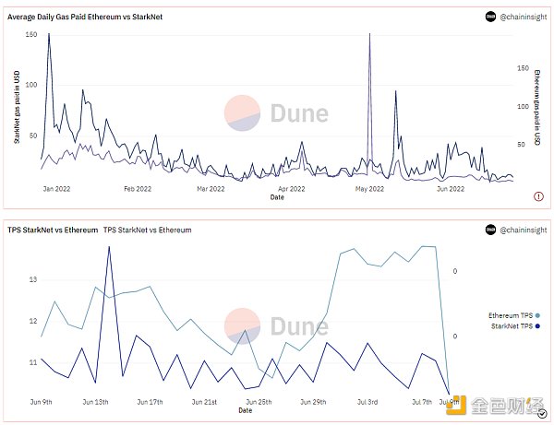
Task: Click the Jun 13th StarkNet TPS peak
Action: 109,247
